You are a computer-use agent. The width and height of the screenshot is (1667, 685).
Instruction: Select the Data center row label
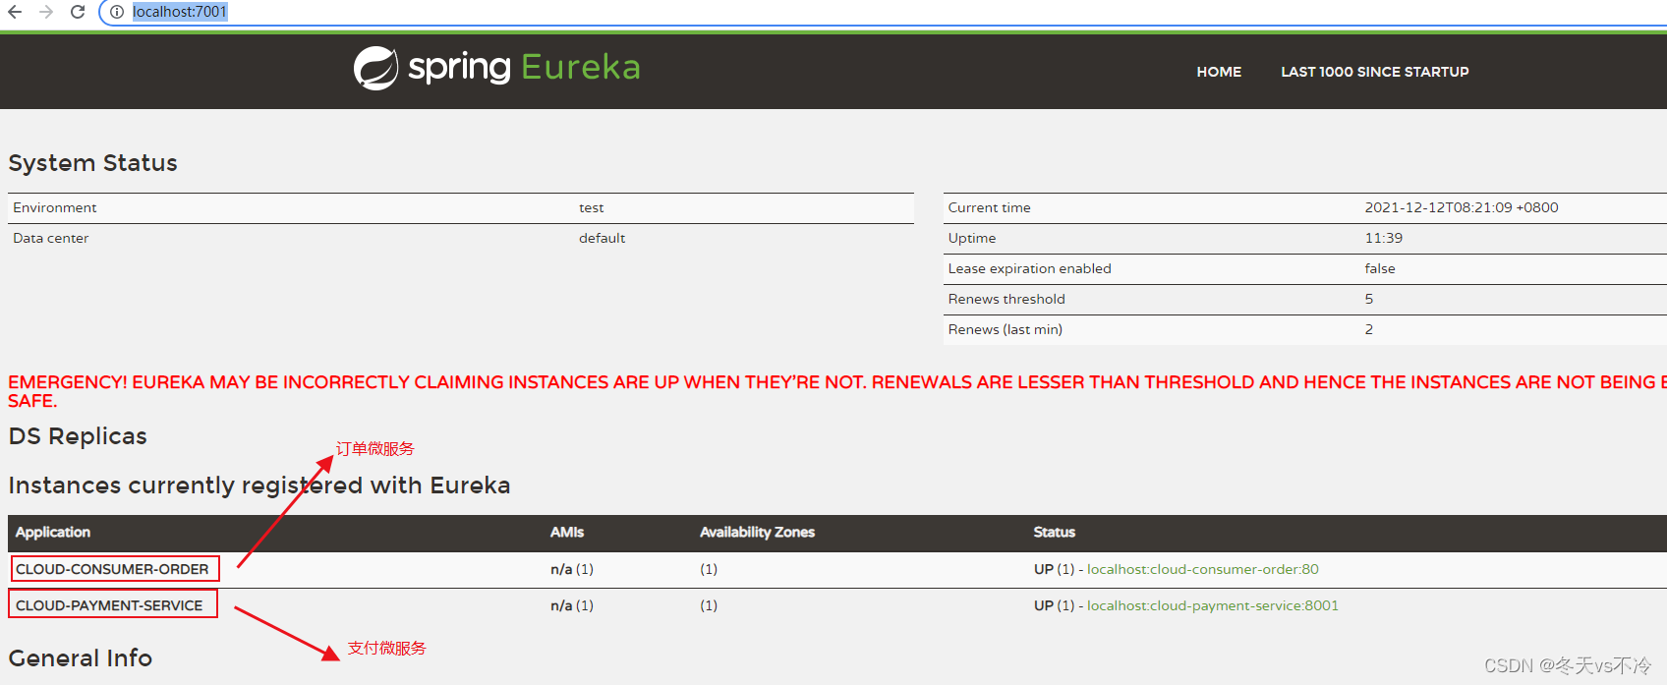(x=51, y=238)
